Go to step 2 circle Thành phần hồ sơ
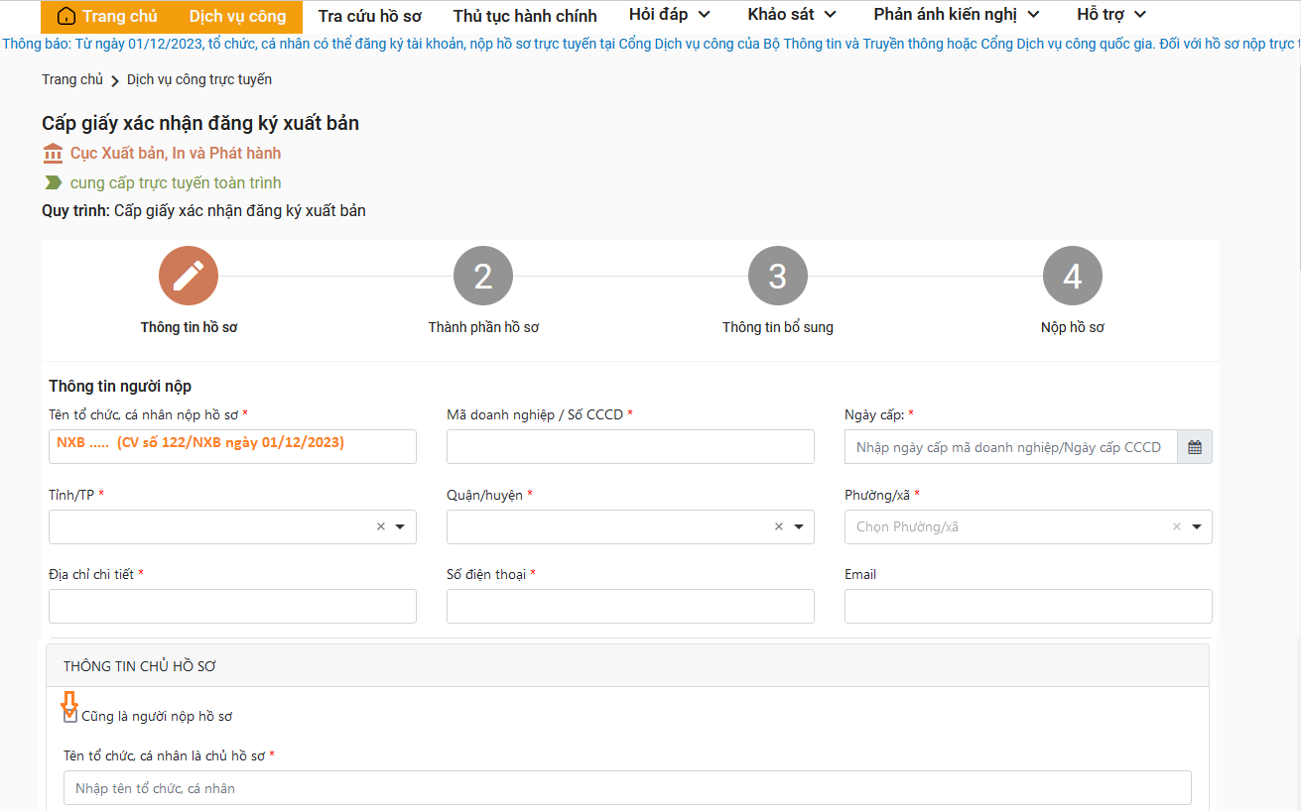 pos(483,276)
